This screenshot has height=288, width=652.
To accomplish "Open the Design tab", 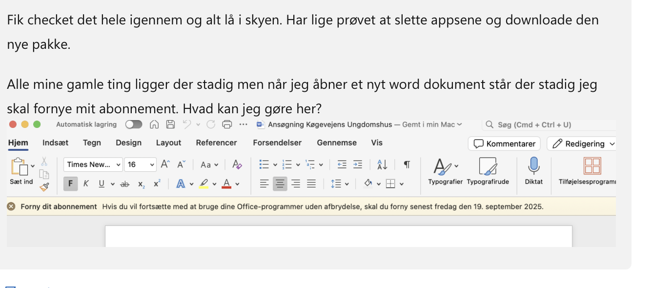I will click(128, 143).
